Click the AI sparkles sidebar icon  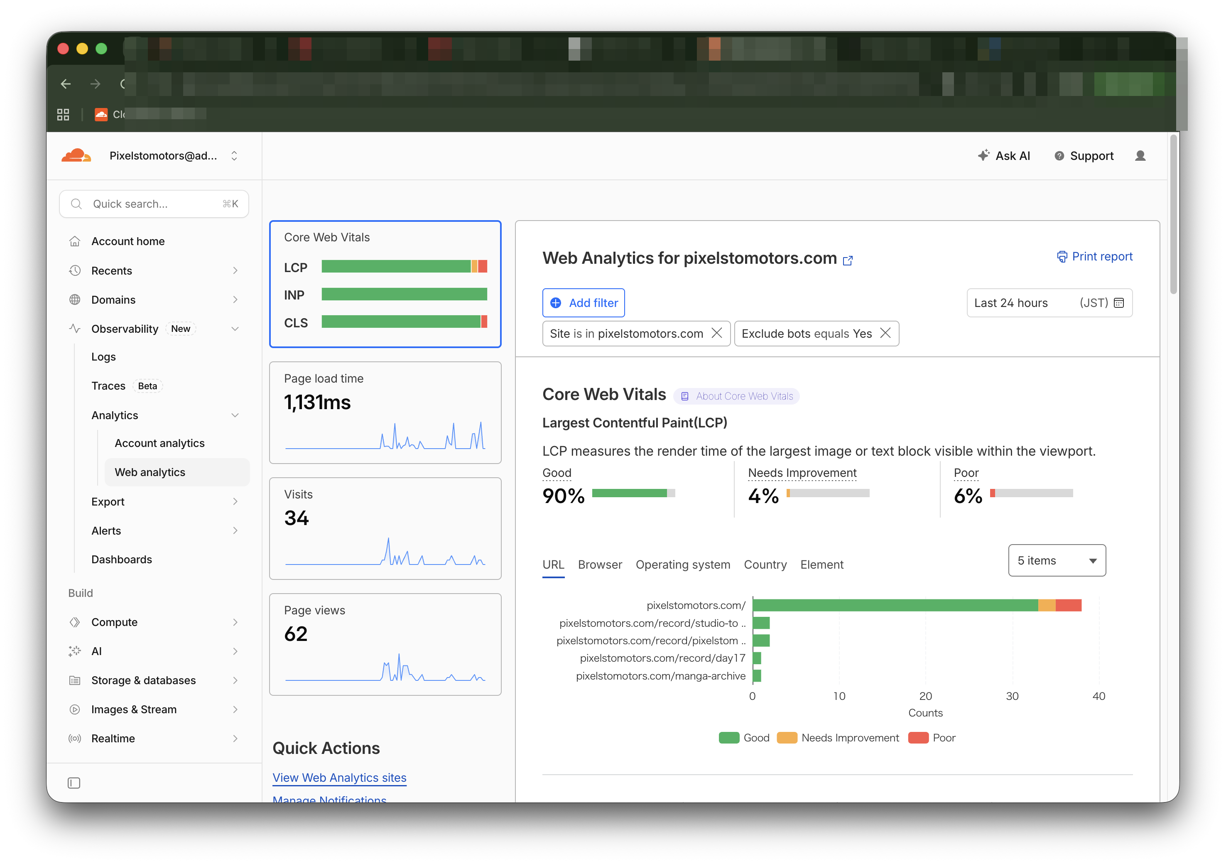(75, 651)
